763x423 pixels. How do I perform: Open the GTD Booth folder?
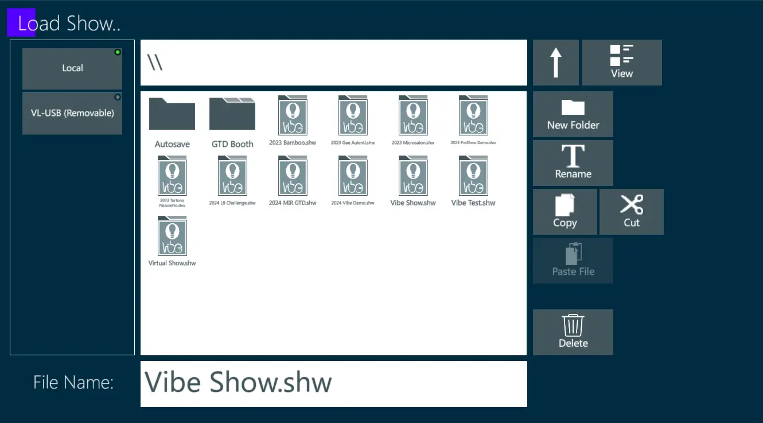(232, 122)
